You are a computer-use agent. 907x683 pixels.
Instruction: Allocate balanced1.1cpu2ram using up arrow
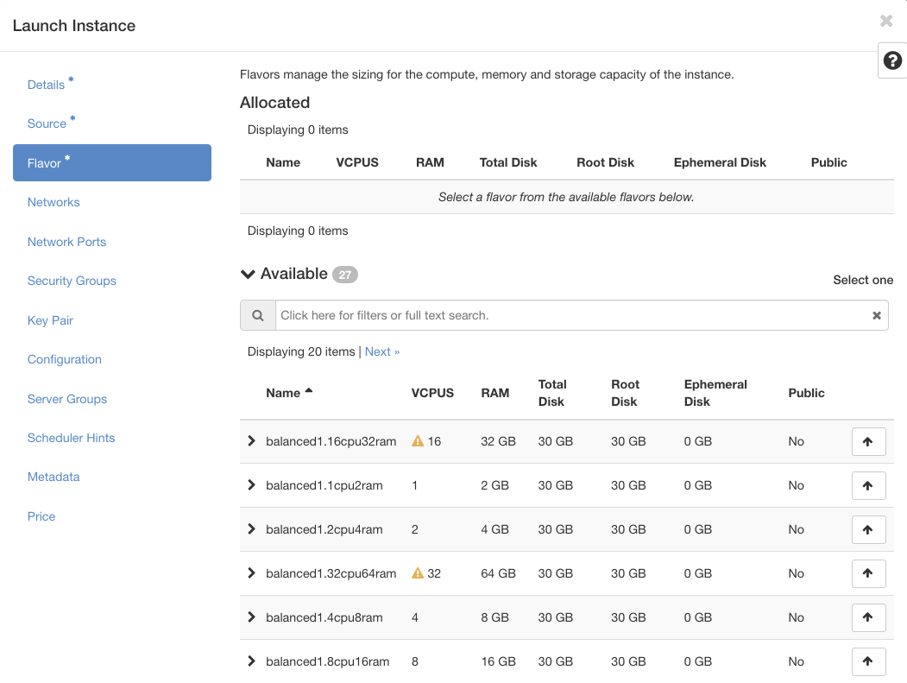pos(868,485)
